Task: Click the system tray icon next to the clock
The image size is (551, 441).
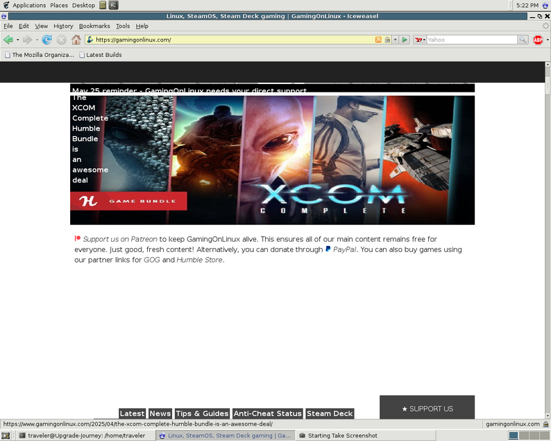Action: [x=545, y=6]
